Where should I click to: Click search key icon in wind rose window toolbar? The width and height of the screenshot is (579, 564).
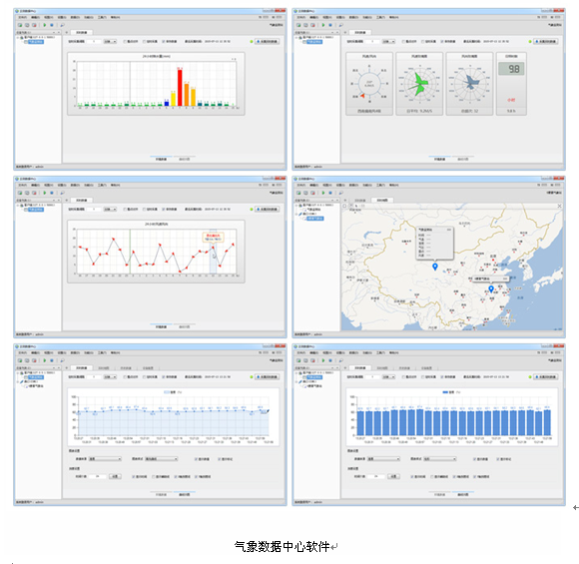340,25
